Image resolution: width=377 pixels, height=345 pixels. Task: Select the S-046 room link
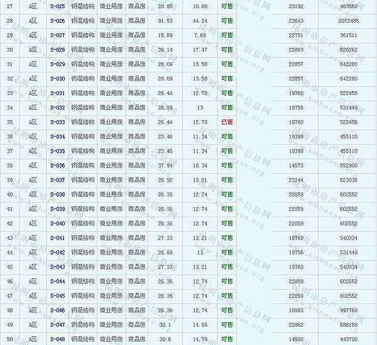pos(57,310)
